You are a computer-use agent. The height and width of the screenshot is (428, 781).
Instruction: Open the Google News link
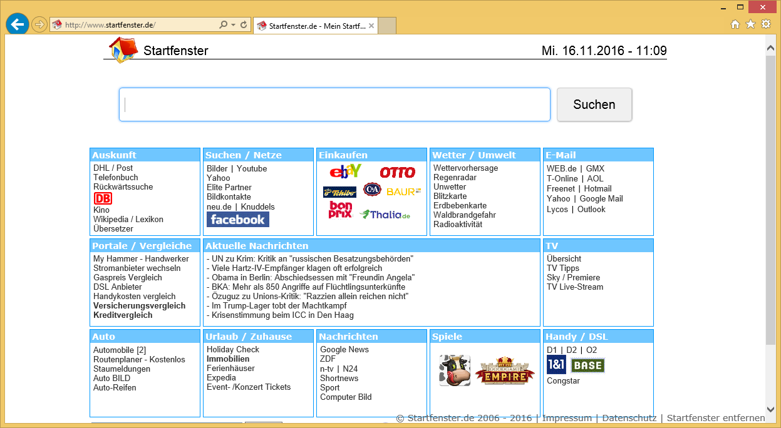[x=344, y=349]
